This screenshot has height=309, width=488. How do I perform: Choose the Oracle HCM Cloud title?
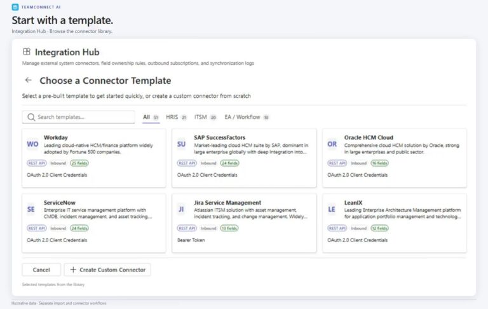[369, 137]
